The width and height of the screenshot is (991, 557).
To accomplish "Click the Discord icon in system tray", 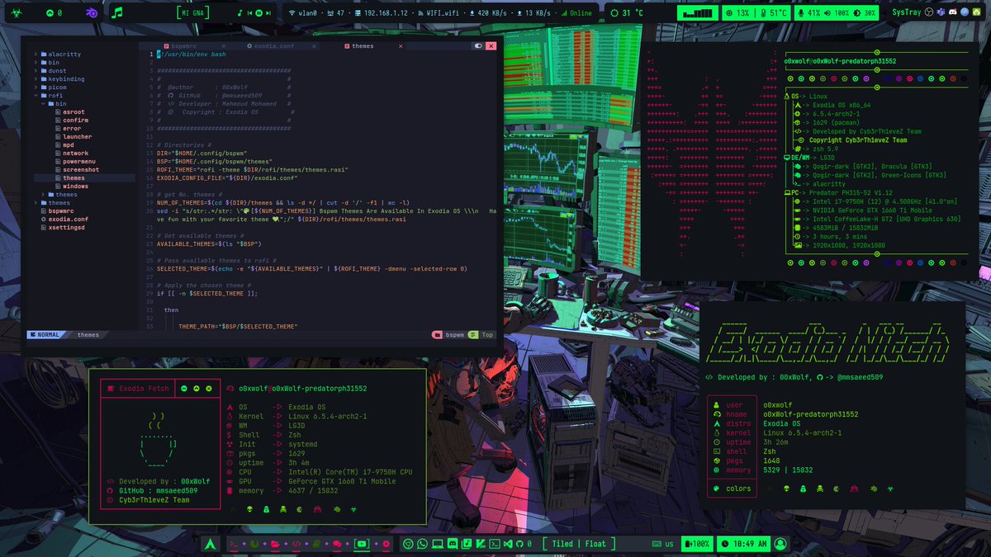I will [953, 12].
